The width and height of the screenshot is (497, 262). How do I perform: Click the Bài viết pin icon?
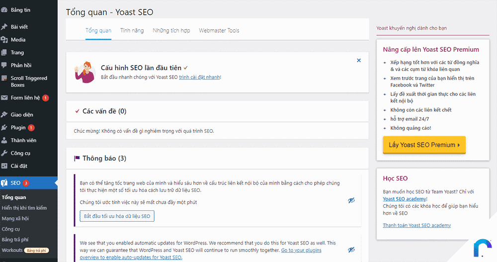click(x=4, y=27)
